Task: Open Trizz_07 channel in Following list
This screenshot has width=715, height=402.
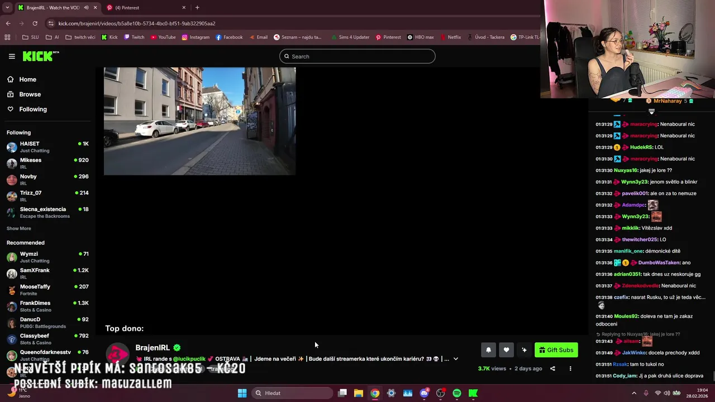Action: [x=47, y=196]
